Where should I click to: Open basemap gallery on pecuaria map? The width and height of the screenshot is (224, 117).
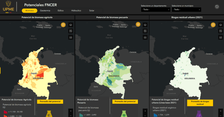click(x=145, y=31)
